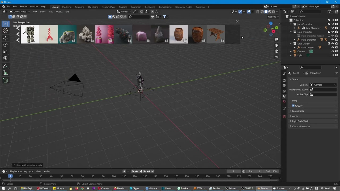Select the Rotate tool
This screenshot has width=340, height=191.
pos(5,45)
